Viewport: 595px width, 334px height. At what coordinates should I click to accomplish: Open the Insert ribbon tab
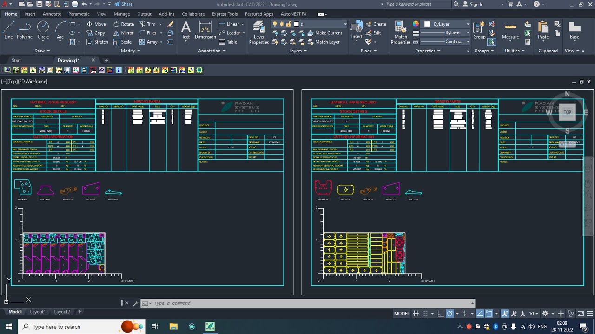coord(30,14)
